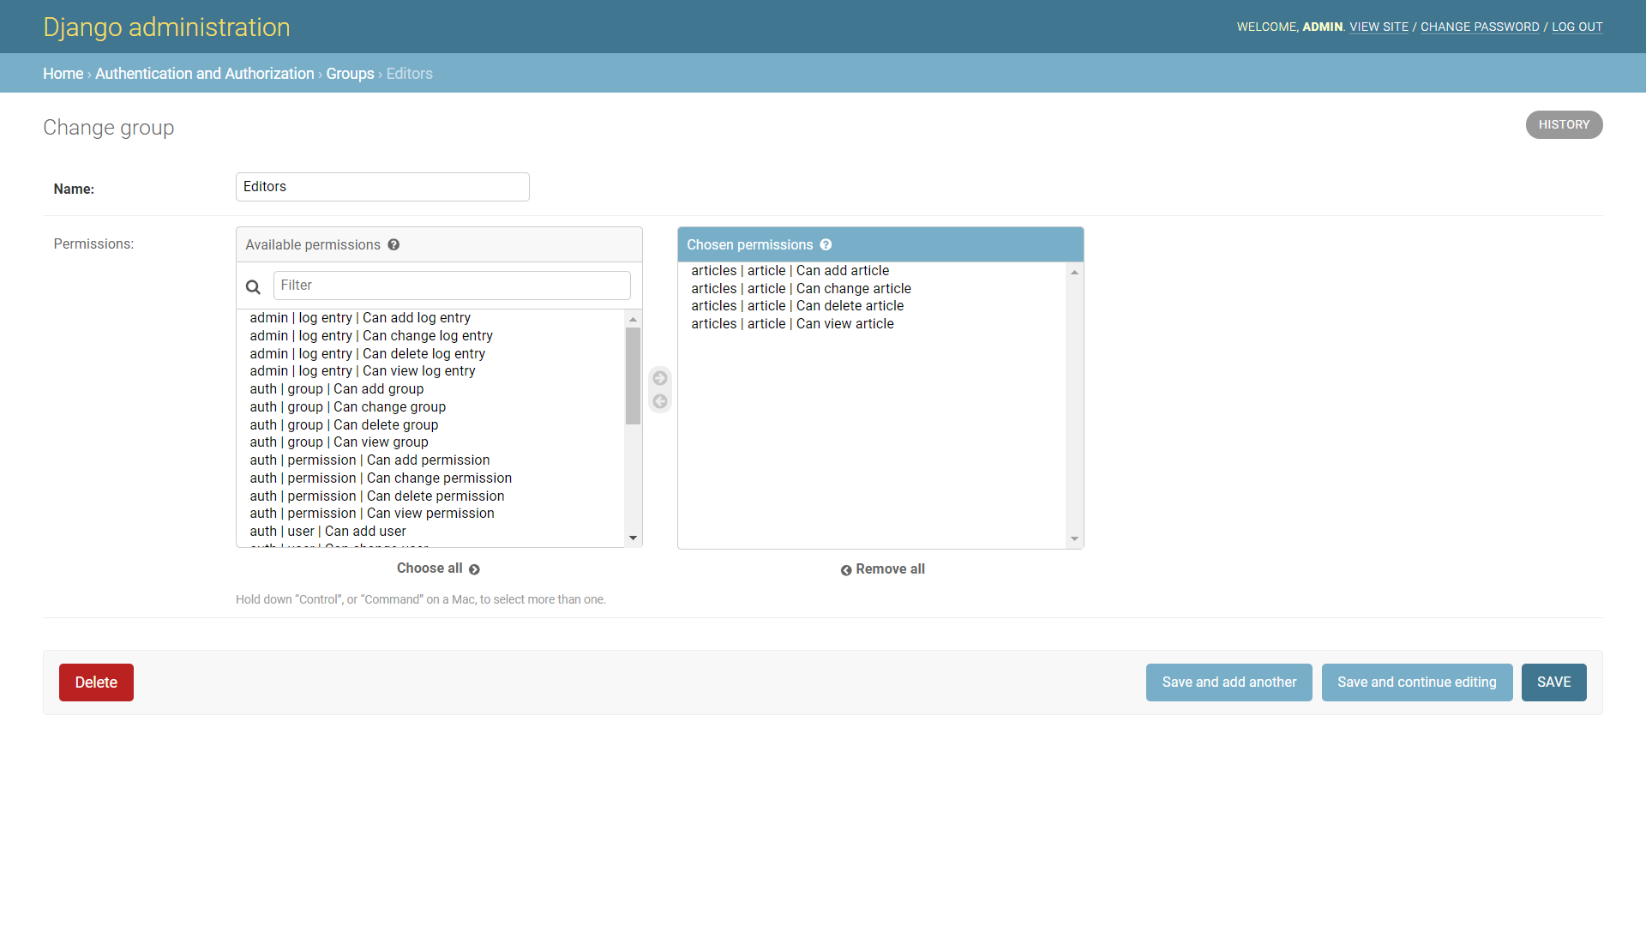This screenshot has width=1646, height=926.
Task: Open the Change Password link
Action: click(1480, 27)
